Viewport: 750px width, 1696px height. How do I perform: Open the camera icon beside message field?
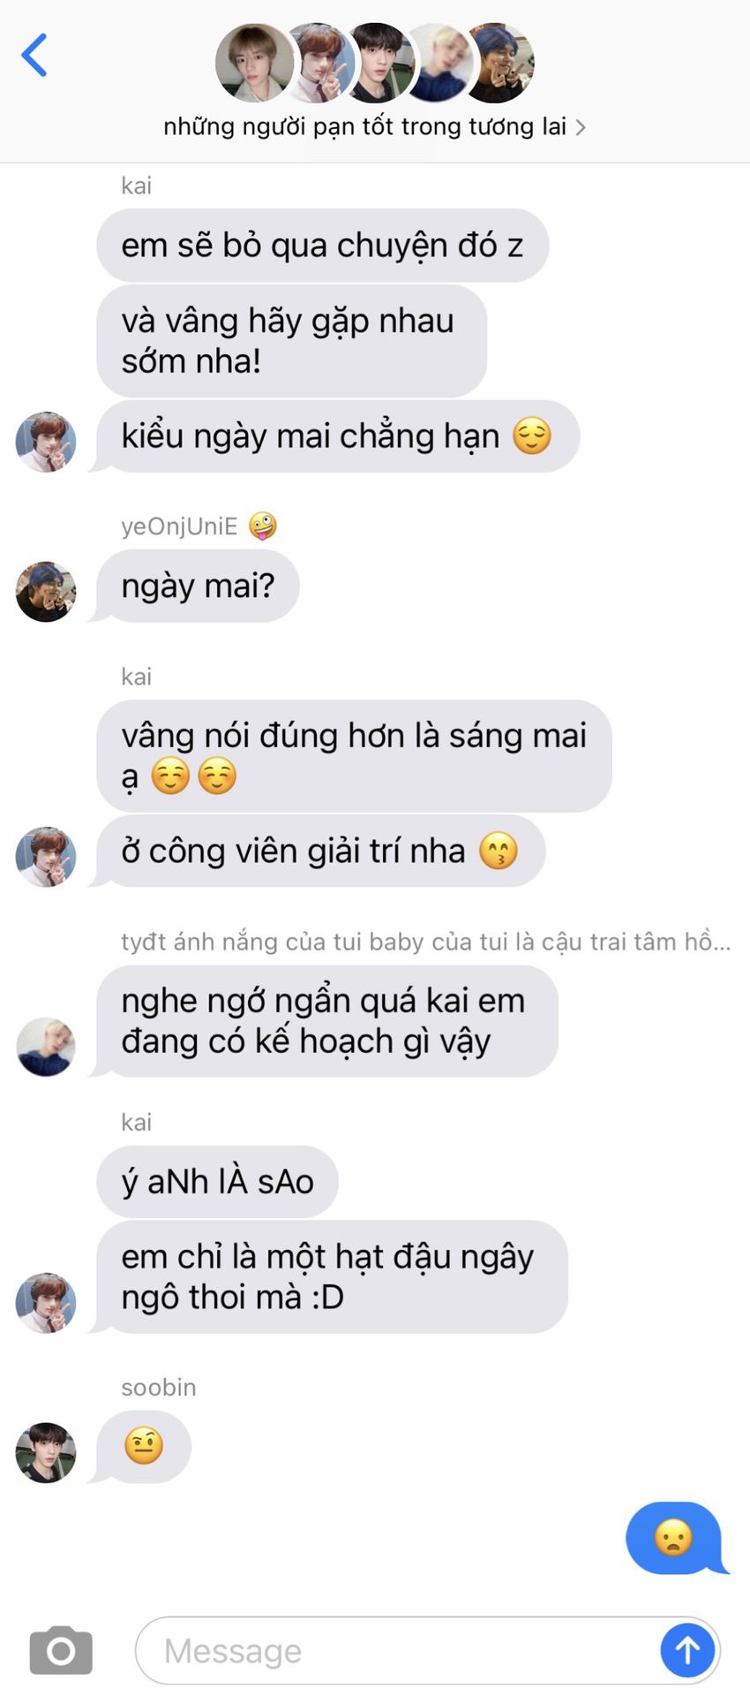tap(61, 1649)
